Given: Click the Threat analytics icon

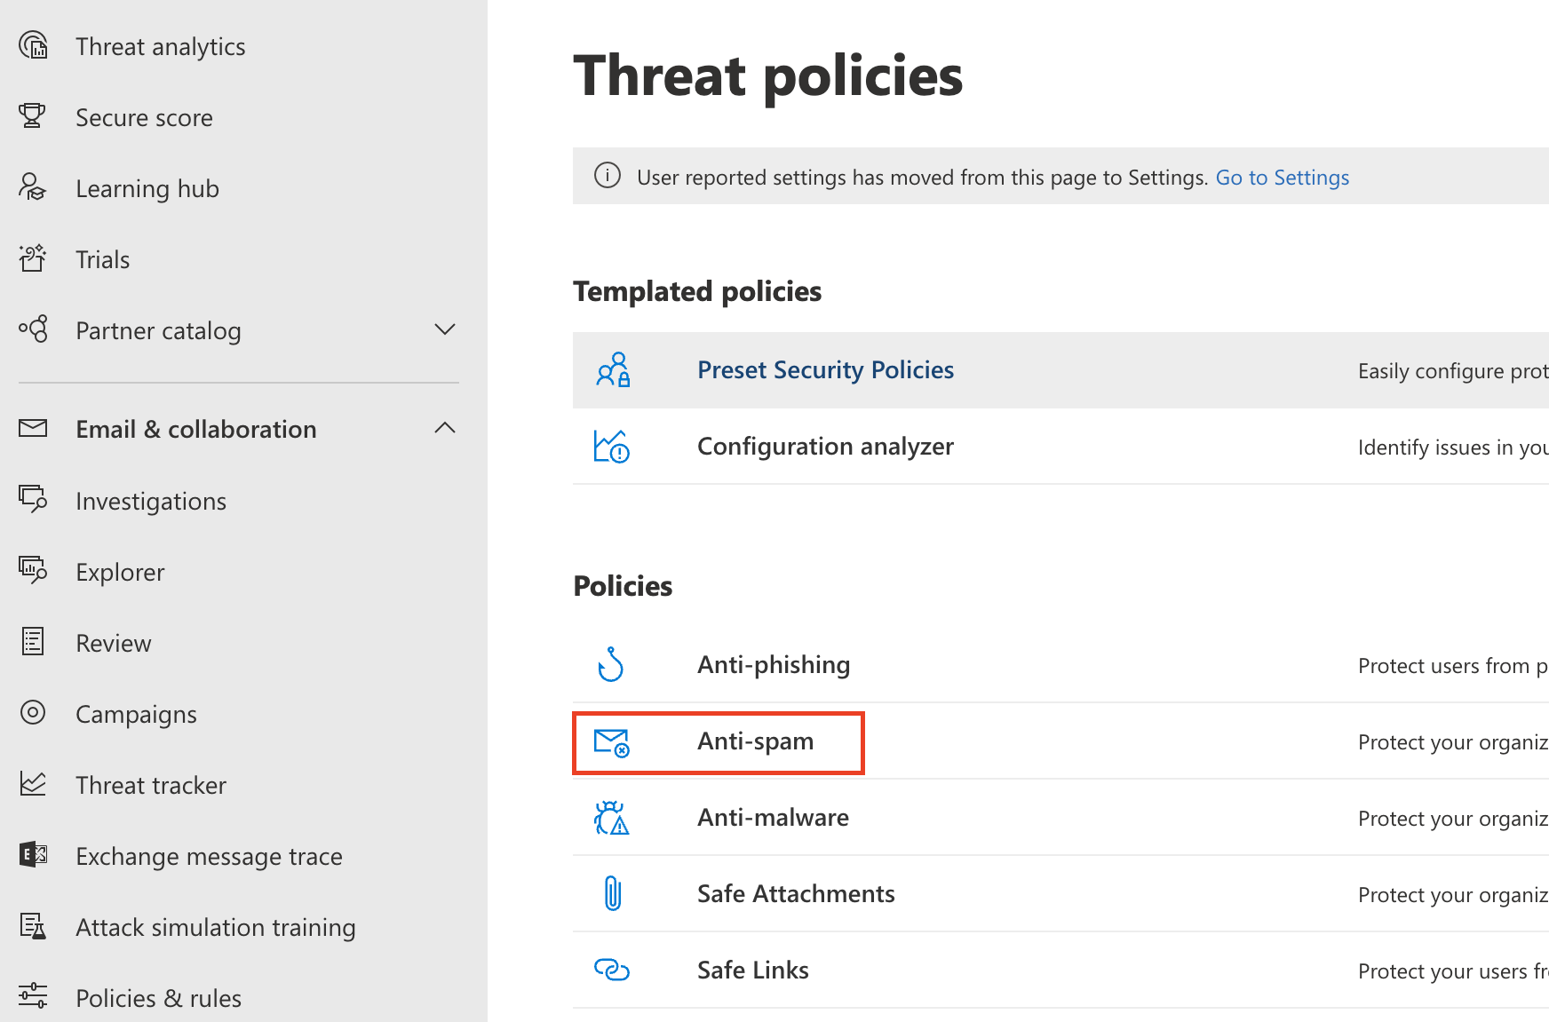Looking at the screenshot, I should [x=33, y=45].
